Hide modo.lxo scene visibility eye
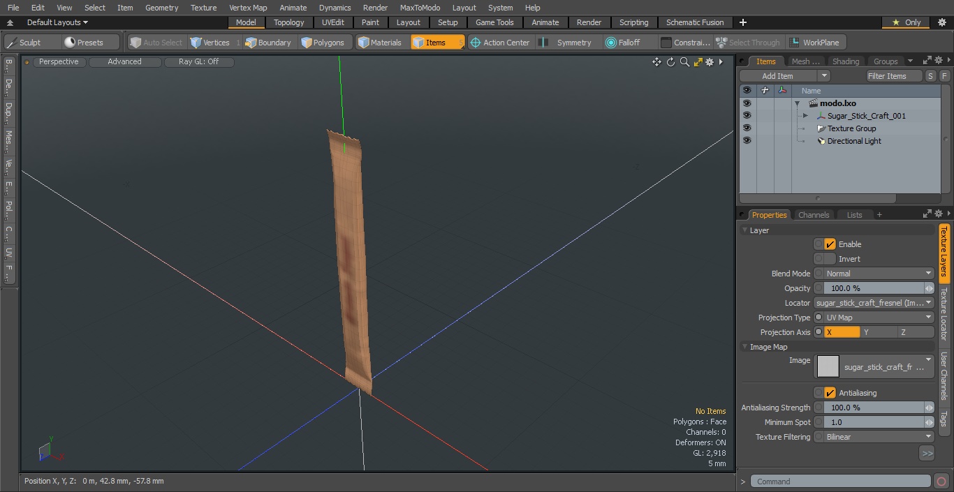954x492 pixels. [x=747, y=103]
